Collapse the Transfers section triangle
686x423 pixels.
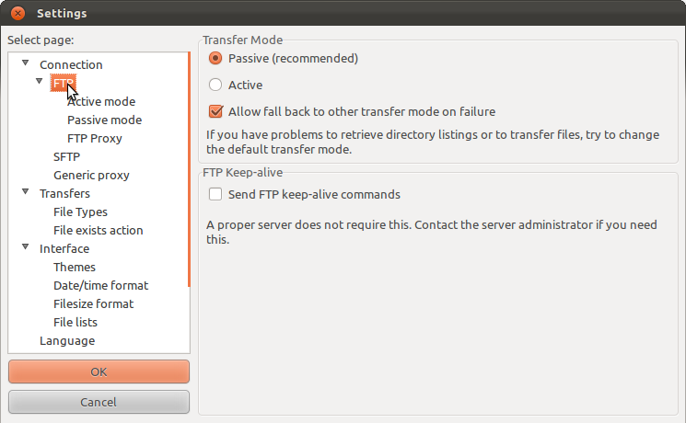[x=26, y=191]
